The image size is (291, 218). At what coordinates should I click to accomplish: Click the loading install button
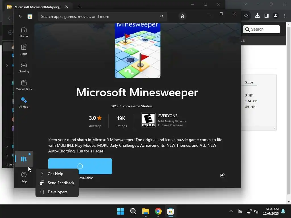pyautogui.click(x=80, y=166)
